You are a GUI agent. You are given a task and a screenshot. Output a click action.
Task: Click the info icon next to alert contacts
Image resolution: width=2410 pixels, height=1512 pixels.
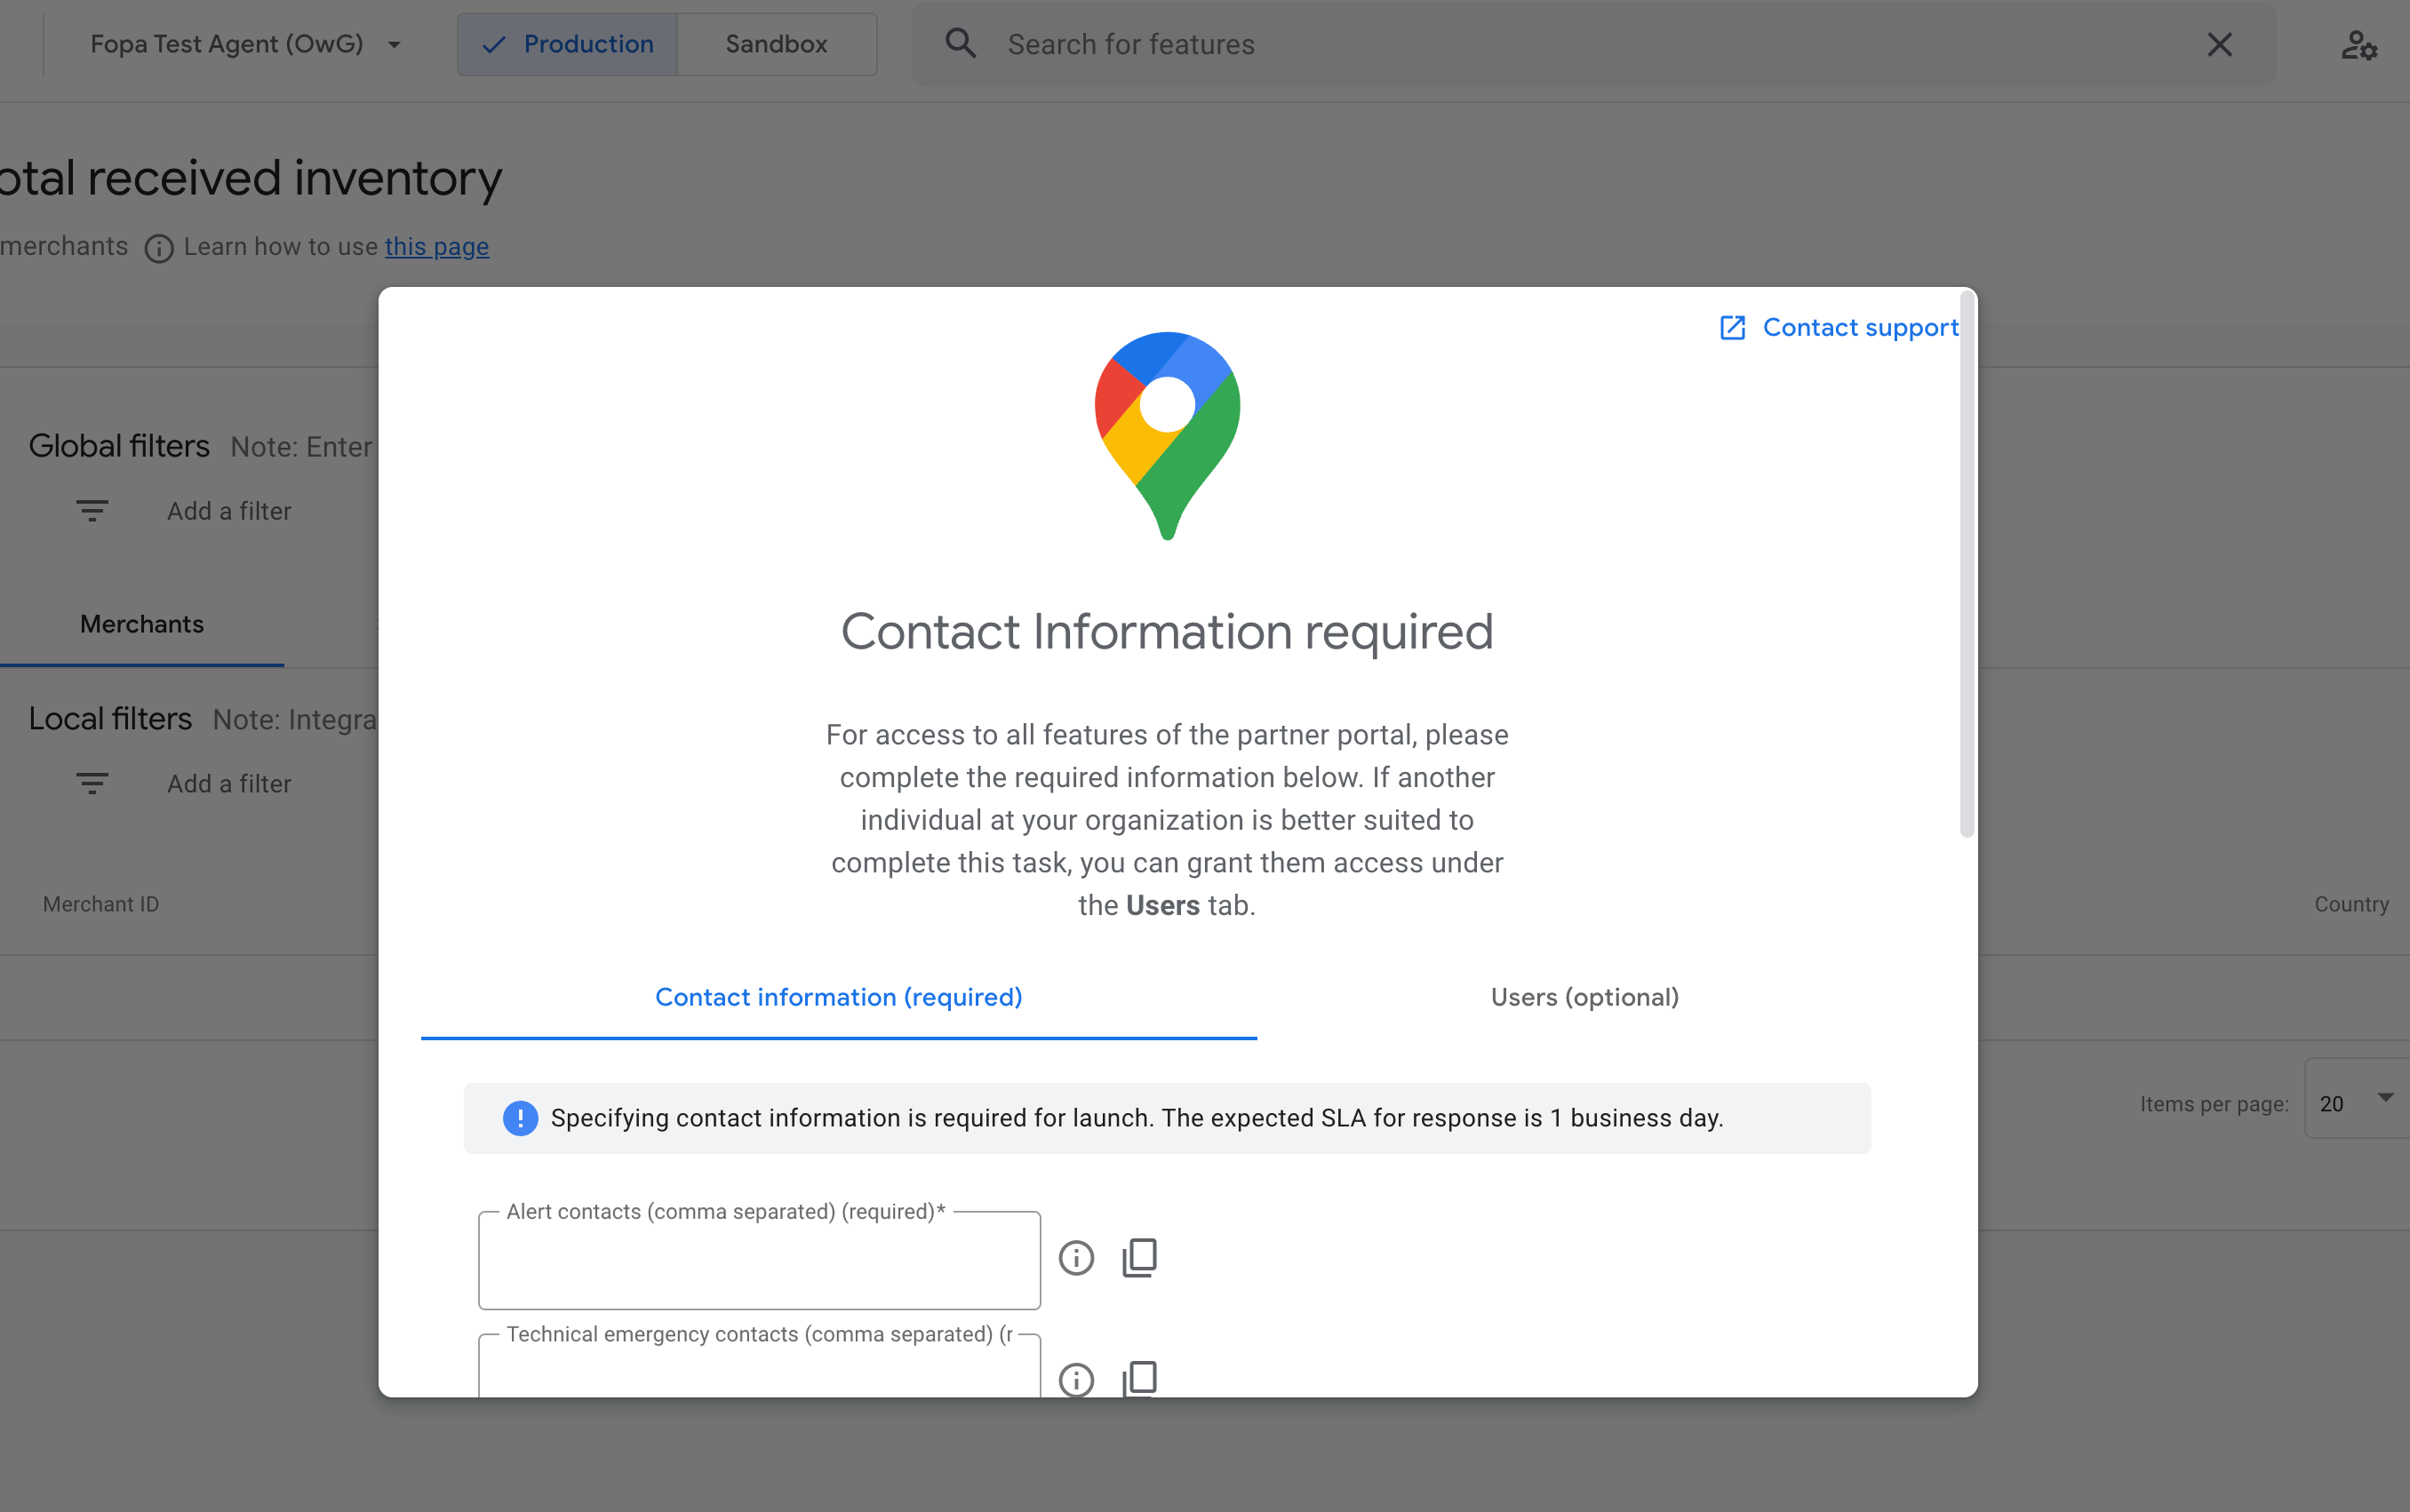(x=1077, y=1256)
